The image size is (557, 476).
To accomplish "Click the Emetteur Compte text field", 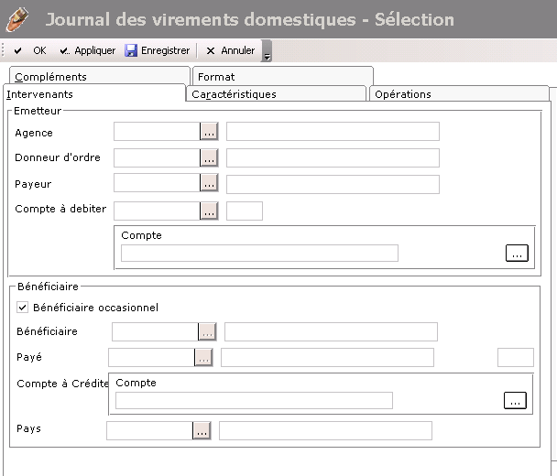I will tap(259, 254).
